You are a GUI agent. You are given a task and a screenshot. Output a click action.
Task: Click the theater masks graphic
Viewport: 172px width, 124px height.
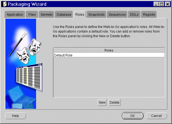(x=29, y=51)
